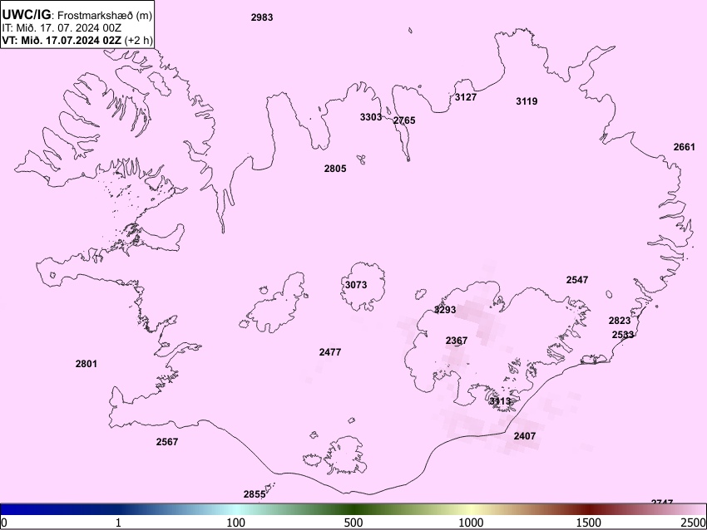This screenshot has height=530, width=707.
Task: Click the value 2407 off the south coast
Action: [525, 436]
